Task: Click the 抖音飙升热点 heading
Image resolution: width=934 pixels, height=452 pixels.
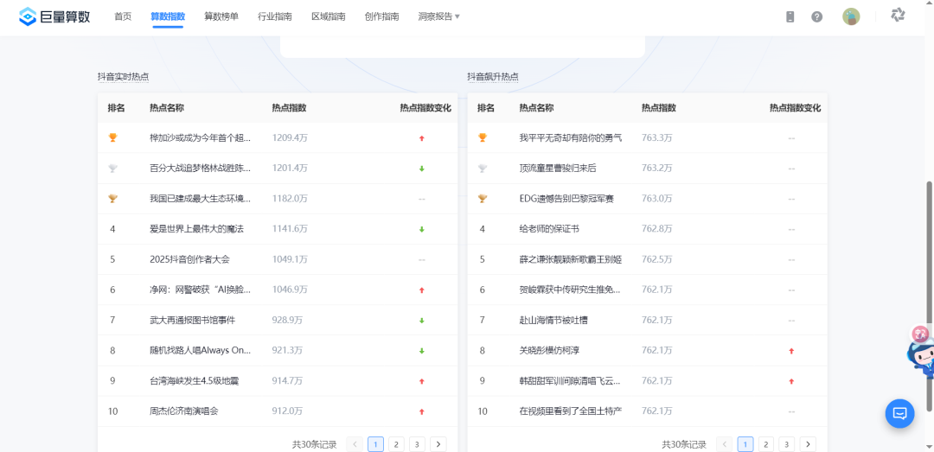Action: 493,77
